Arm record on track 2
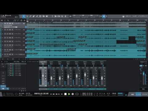 point(10,30)
